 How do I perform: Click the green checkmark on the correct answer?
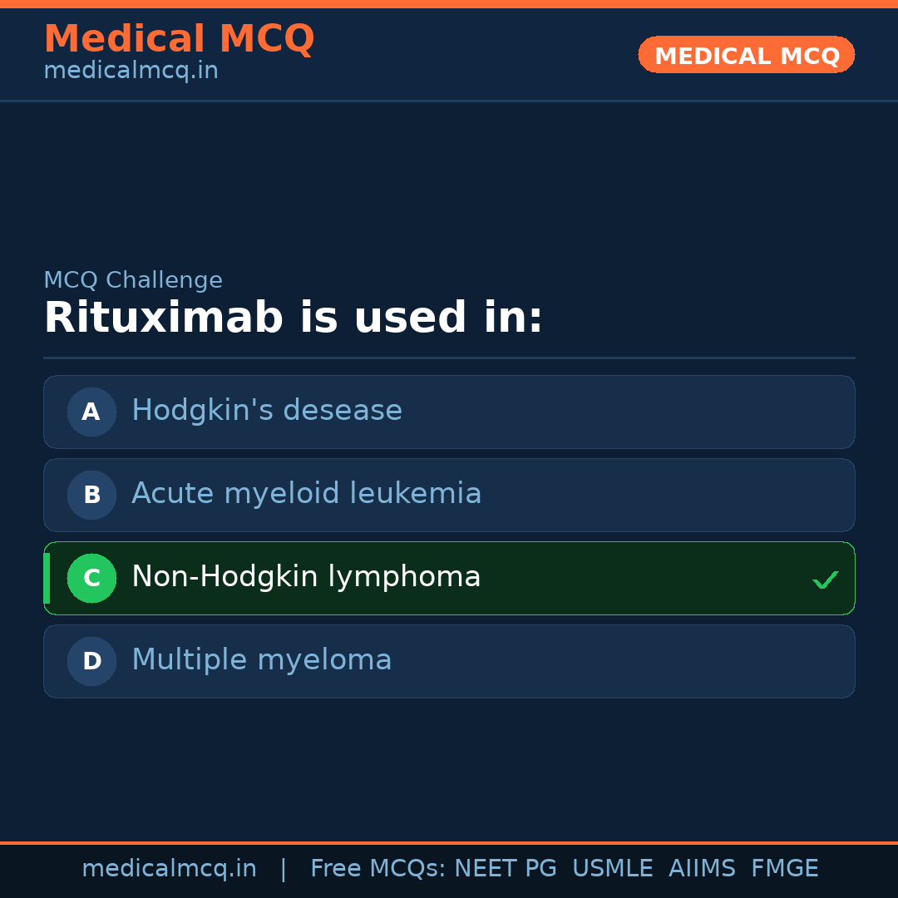pyautogui.click(x=825, y=580)
